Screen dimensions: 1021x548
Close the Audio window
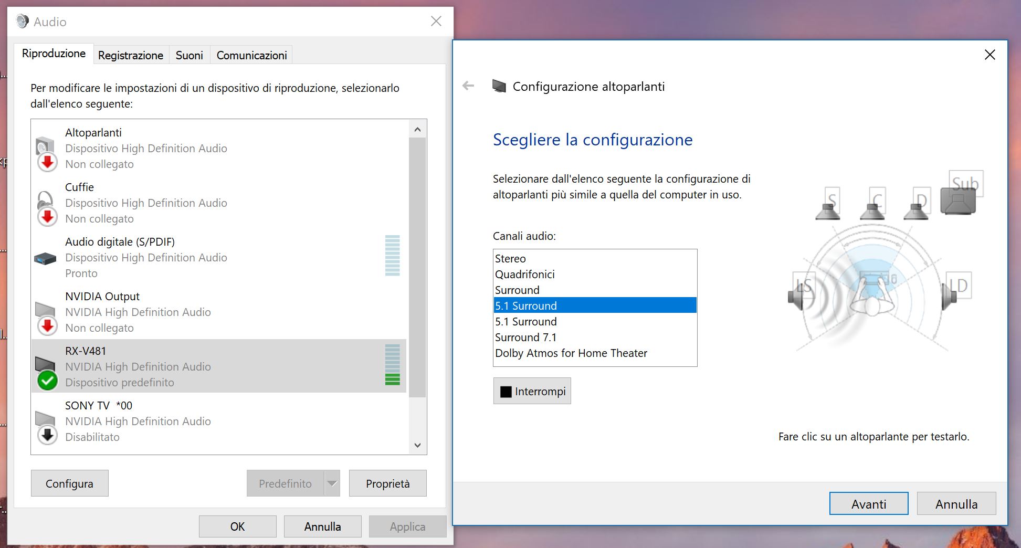click(436, 21)
